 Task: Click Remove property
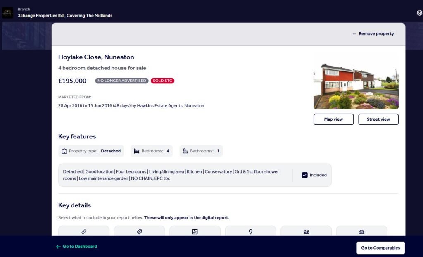(373, 34)
